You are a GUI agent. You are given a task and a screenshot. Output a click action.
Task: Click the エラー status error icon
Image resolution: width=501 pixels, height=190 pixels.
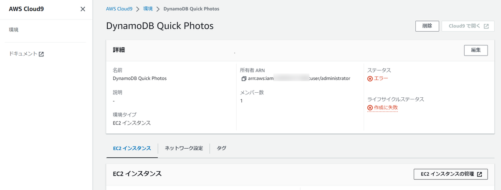tap(370, 79)
